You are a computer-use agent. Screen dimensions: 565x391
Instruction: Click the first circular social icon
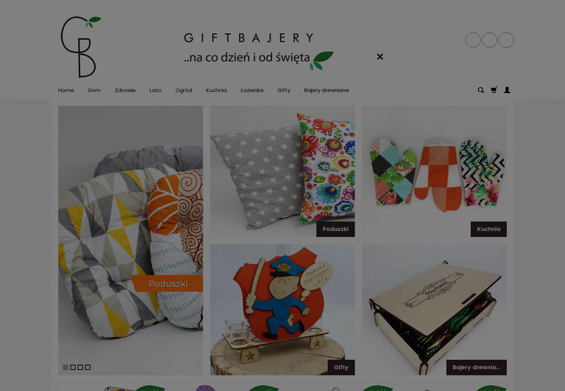pyautogui.click(x=473, y=40)
